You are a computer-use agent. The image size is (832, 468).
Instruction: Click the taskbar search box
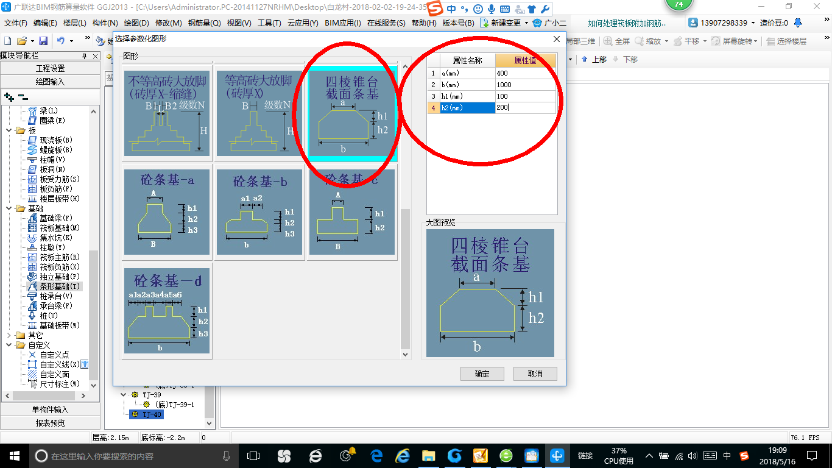(x=134, y=456)
